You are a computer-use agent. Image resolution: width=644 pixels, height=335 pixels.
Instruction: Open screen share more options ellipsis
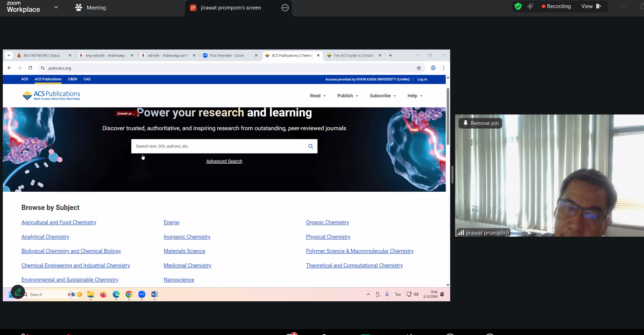tap(285, 8)
